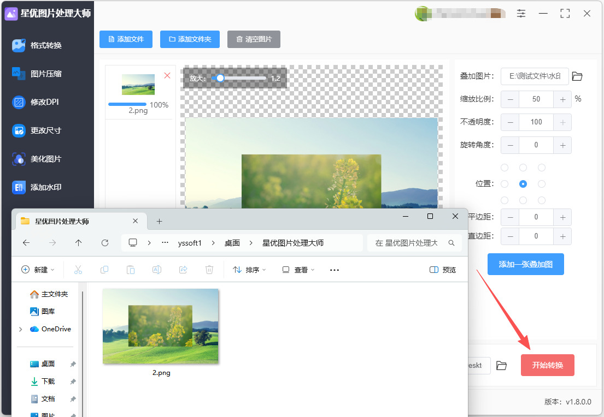Decrease 不透明度 with minus button

coord(511,122)
